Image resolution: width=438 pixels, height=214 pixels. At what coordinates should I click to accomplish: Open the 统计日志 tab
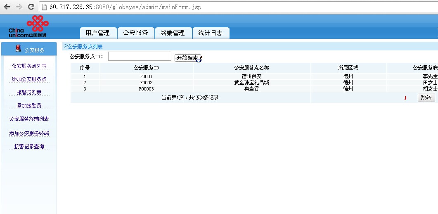click(x=211, y=33)
